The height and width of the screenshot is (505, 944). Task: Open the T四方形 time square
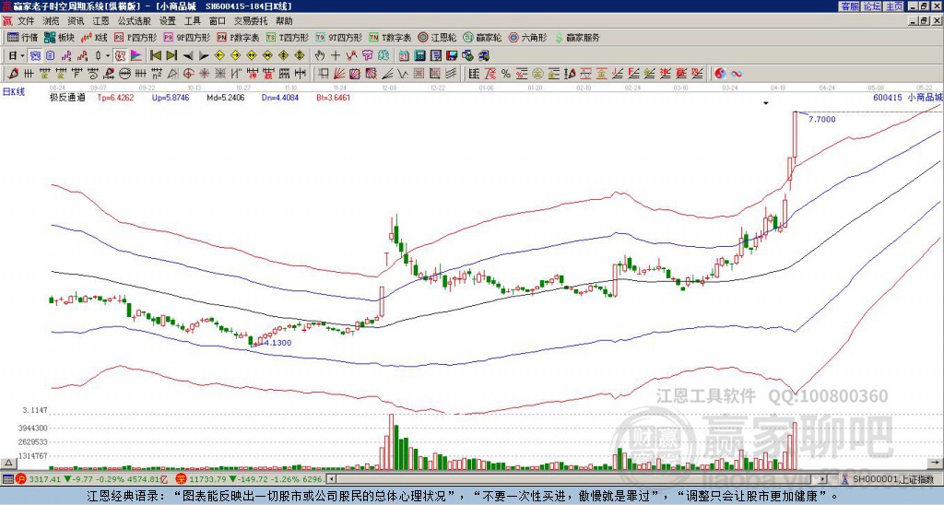288,37
